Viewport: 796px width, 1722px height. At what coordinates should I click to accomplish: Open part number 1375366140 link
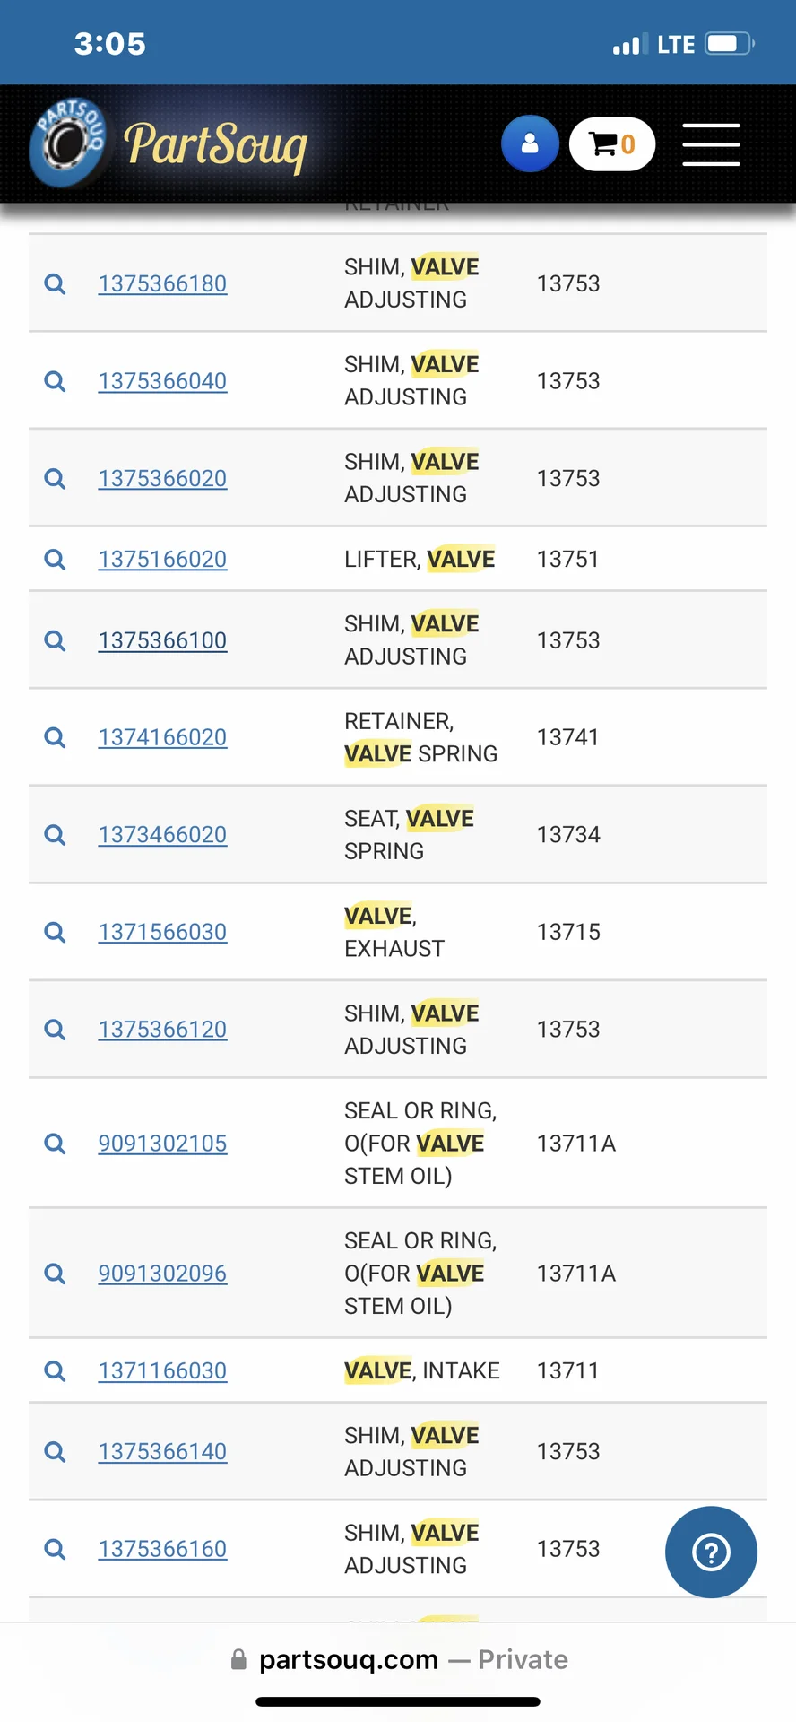point(162,1451)
